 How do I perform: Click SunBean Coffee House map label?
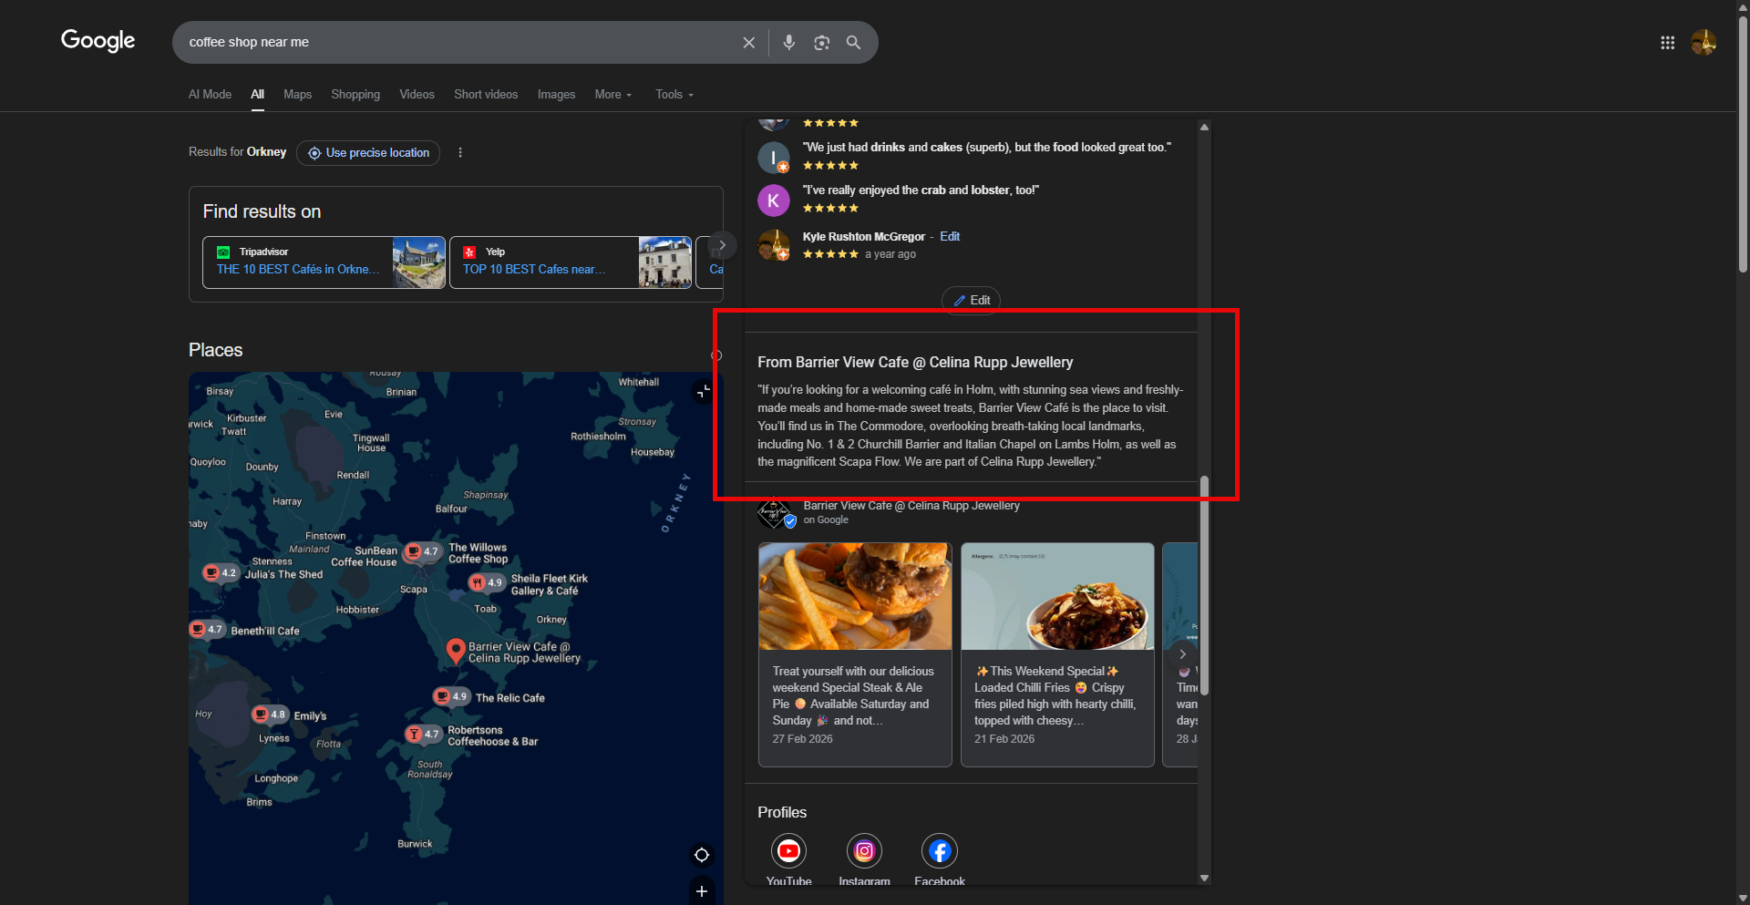tap(365, 557)
